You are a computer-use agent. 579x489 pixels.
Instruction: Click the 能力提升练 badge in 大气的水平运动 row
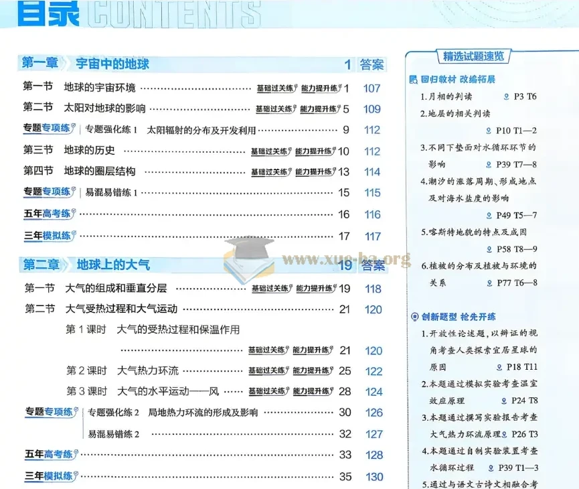pyautogui.click(x=313, y=391)
